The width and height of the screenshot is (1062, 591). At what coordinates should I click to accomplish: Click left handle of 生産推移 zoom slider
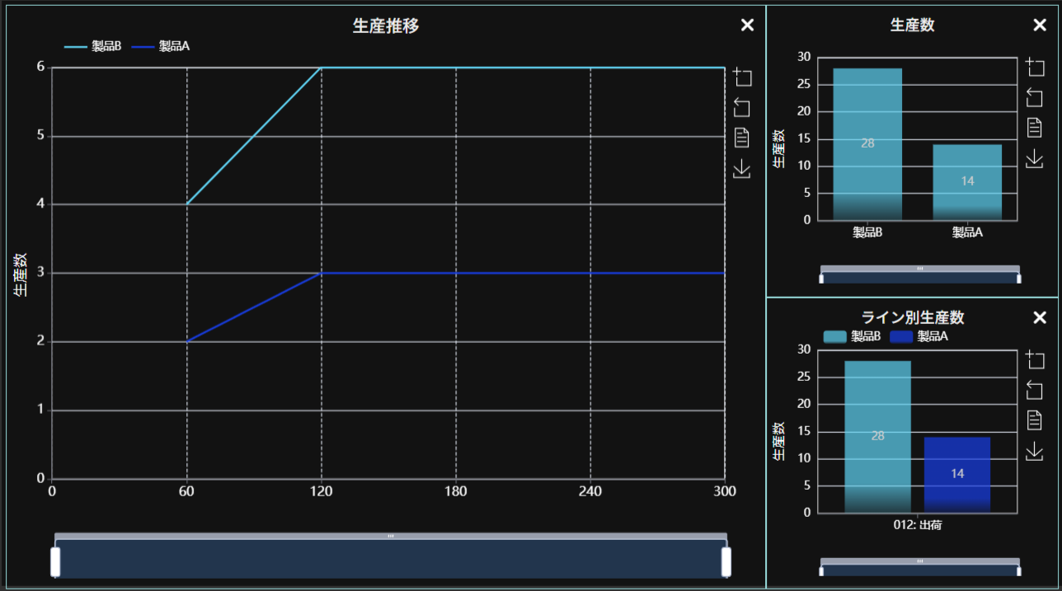55,561
